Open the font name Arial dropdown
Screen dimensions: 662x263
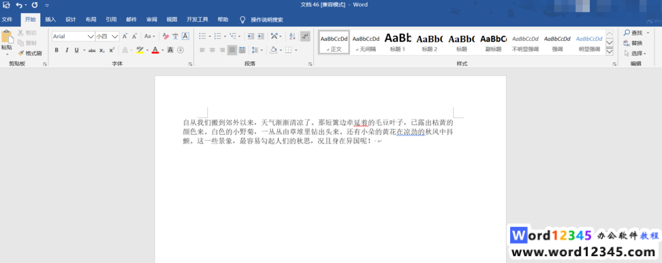coord(91,37)
